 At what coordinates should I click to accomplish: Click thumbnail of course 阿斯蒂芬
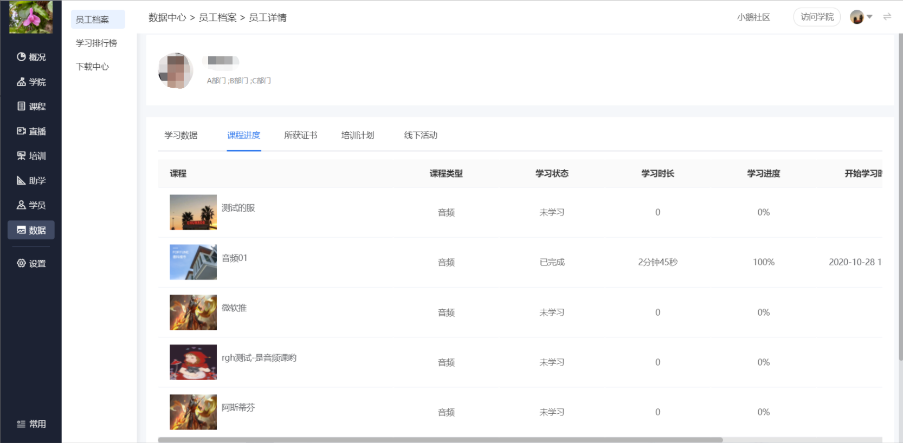[x=193, y=412]
